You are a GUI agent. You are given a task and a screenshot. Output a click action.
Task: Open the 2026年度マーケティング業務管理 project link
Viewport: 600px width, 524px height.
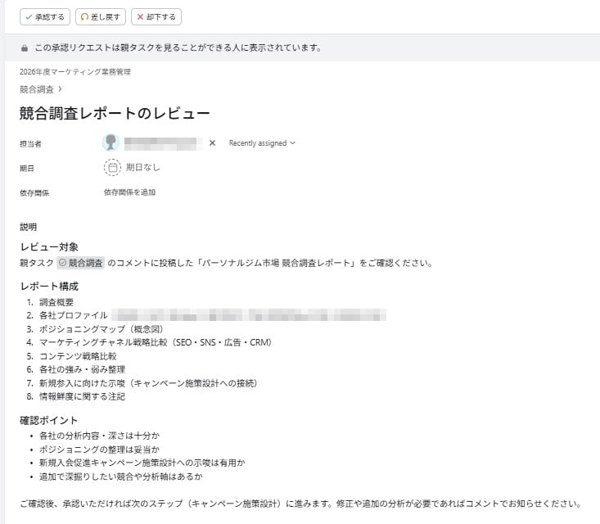(x=74, y=72)
